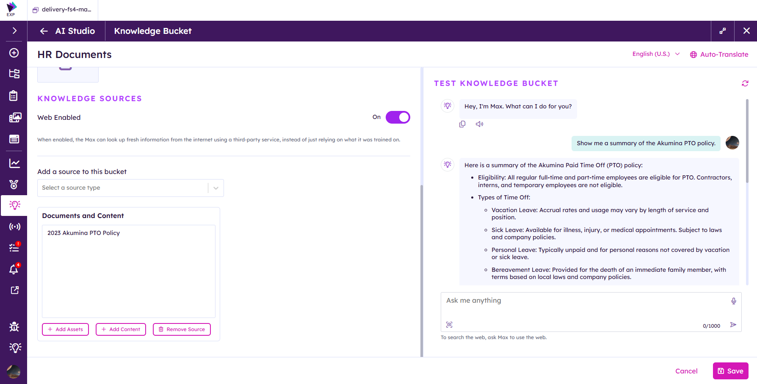Open the broadcast signal icon in sidebar

point(15,227)
